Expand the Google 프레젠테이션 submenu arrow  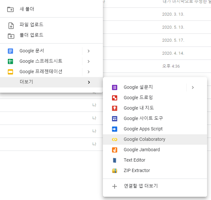[89, 72]
